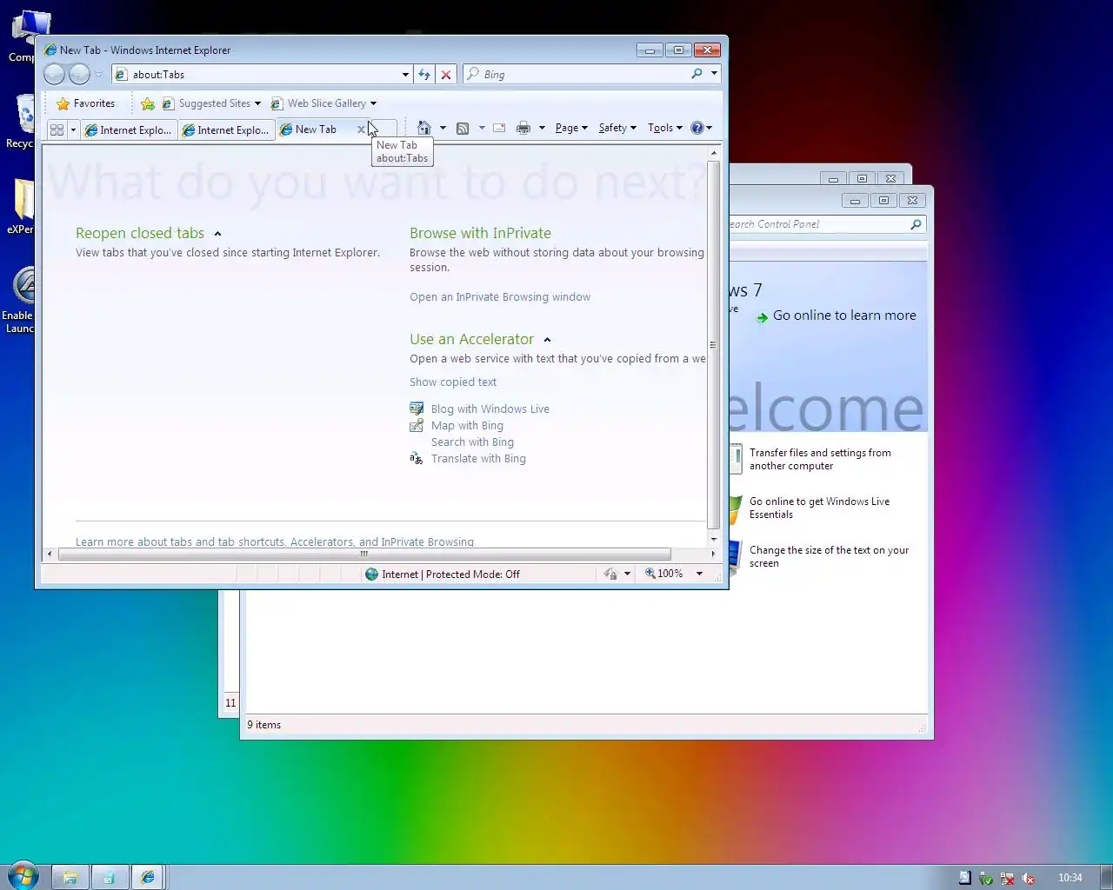Image resolution: width=1113 pixels, height=890 pixels.
Task: Open the search provider dropdown arrow
Action: [x=715, y=74]
